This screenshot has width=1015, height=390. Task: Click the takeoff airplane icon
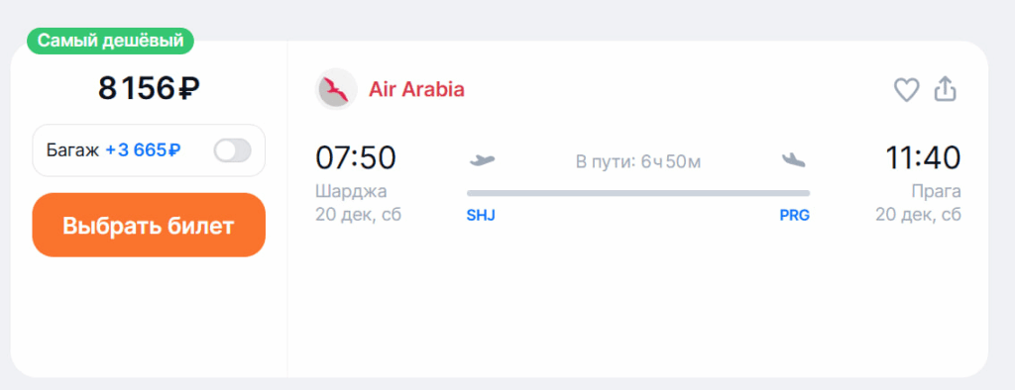[483, 159]
